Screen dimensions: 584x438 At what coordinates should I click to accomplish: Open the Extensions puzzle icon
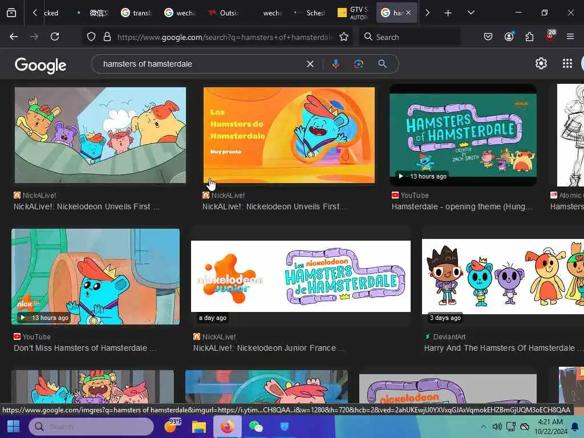529,36
